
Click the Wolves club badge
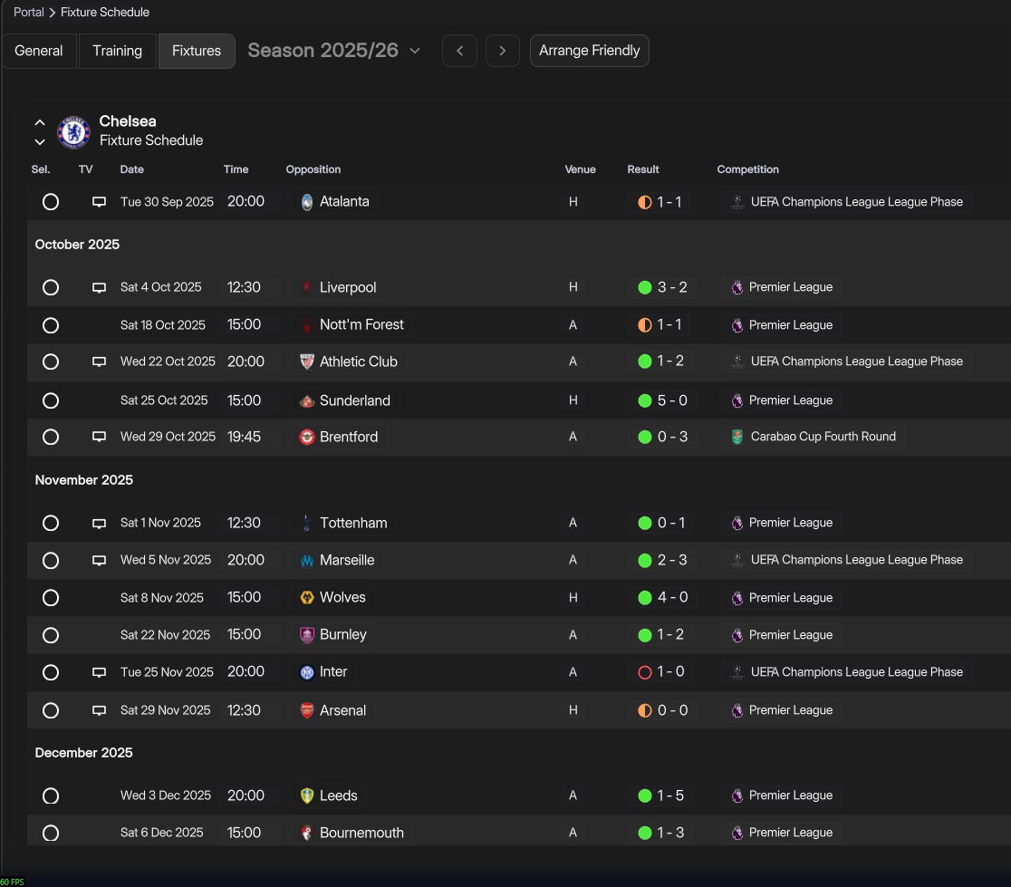click(307, 598)
